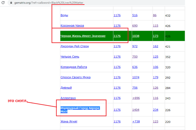Click 116 in the Аллентаун row
Screen dimensions: 196x130
click(x=156, y=98)
